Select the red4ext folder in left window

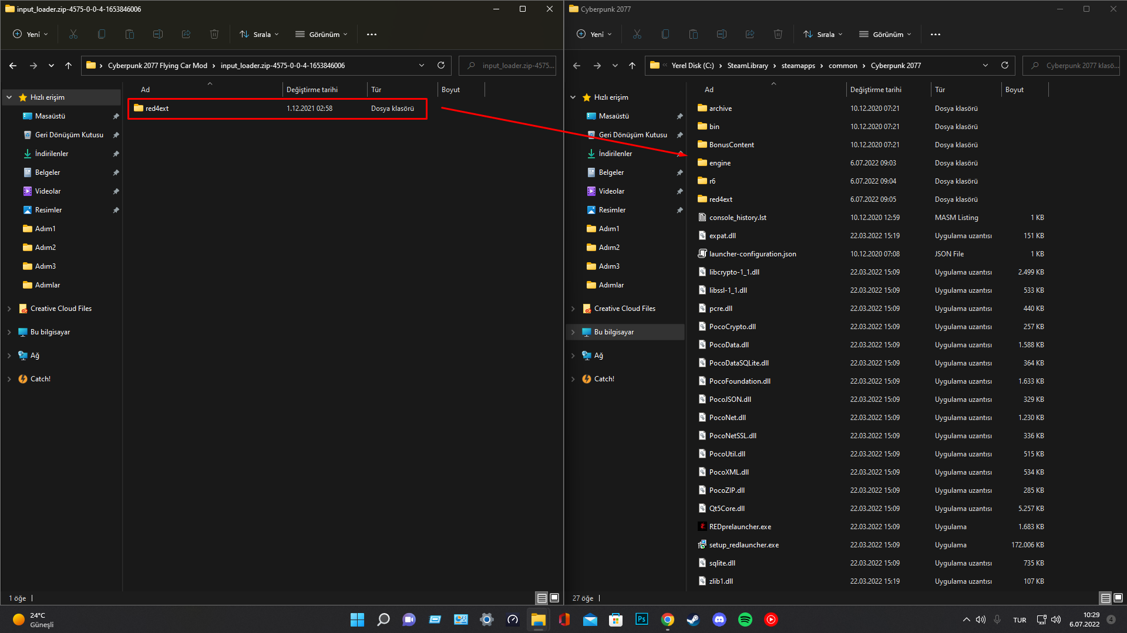point(157,109)
